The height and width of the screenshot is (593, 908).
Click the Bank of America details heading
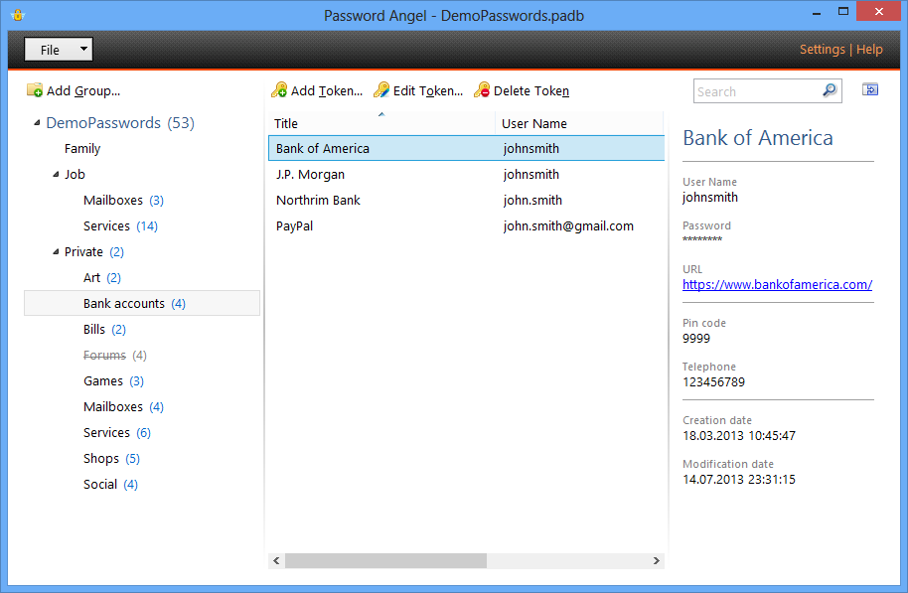click(757, 138)
